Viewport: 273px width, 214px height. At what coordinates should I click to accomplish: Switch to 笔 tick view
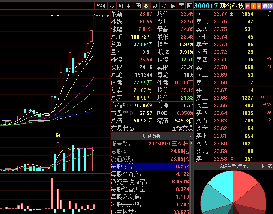[x=269, y=166]
